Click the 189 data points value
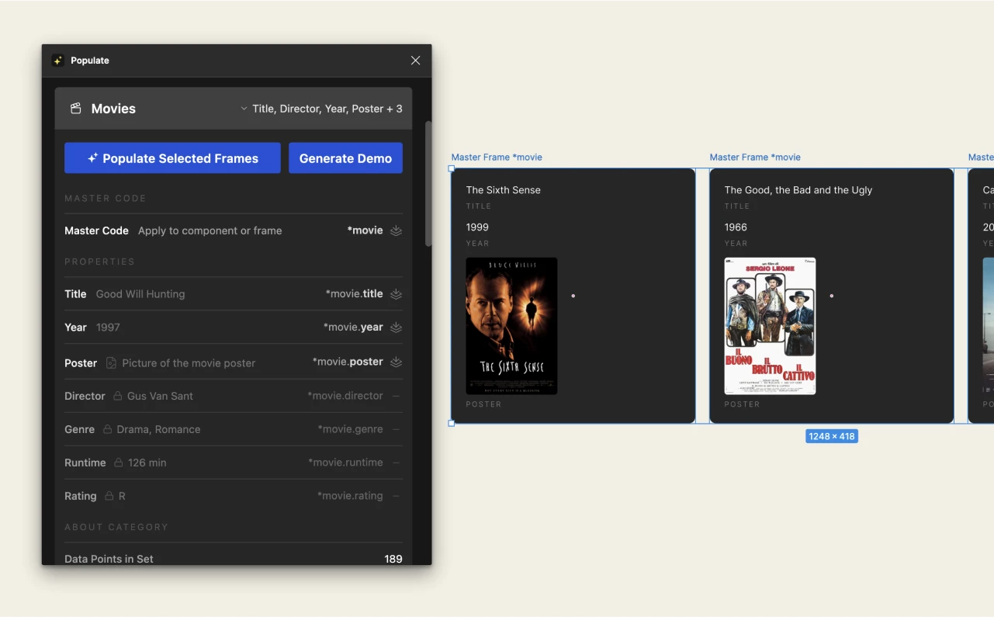Screen dimensions: 994x617 393,559
